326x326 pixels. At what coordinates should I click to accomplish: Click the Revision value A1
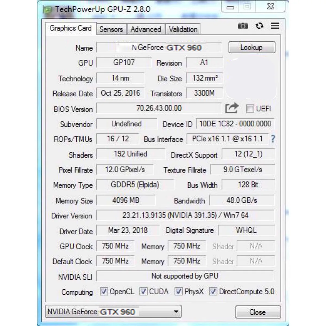pos(204,62)
